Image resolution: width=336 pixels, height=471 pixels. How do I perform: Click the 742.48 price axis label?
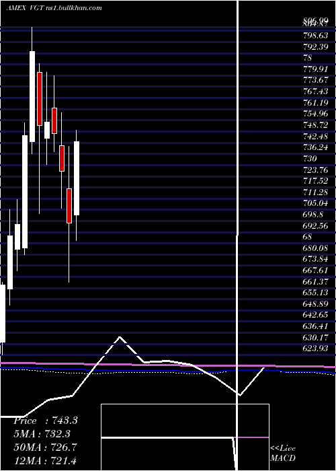click(x=316, y=137)
